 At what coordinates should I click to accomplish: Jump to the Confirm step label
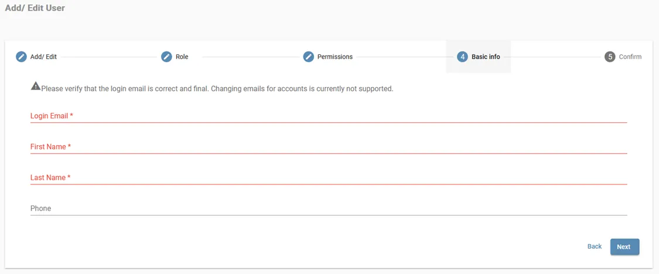(630, 57)
